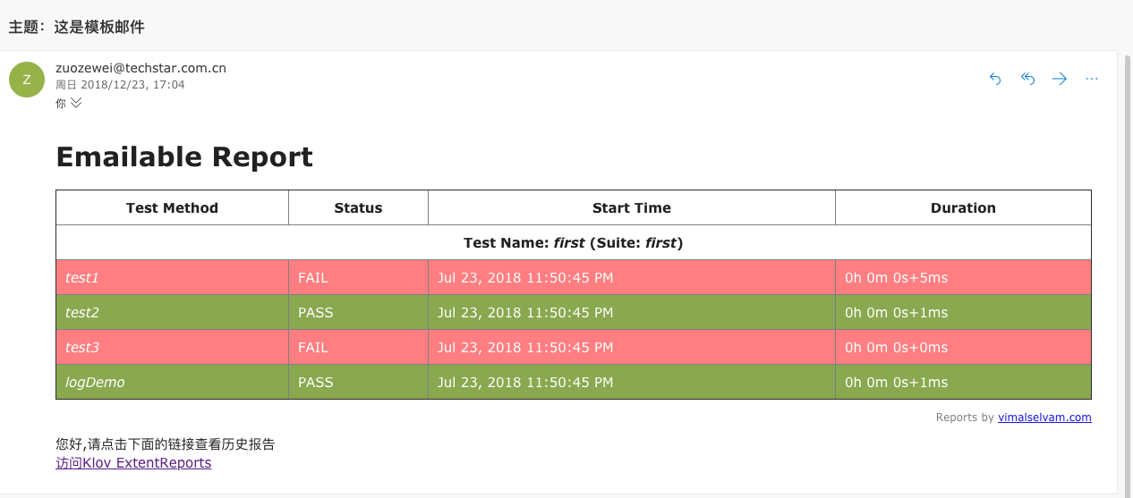
Task: Select the test3 method cell
Action: [x=172, y=347]
